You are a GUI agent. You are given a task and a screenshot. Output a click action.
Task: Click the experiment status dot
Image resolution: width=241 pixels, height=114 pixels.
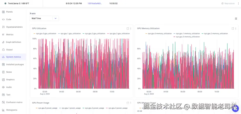coord(5,4)
